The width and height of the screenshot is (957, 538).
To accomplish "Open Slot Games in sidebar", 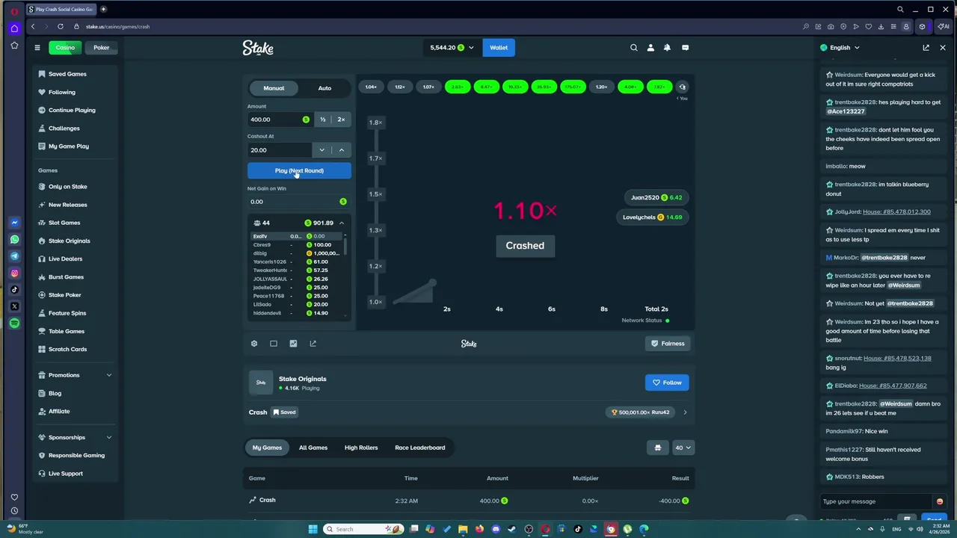I will click(64, 223).
